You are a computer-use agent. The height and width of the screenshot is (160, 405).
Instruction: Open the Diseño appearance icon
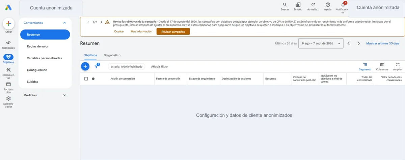click(298, 5)
